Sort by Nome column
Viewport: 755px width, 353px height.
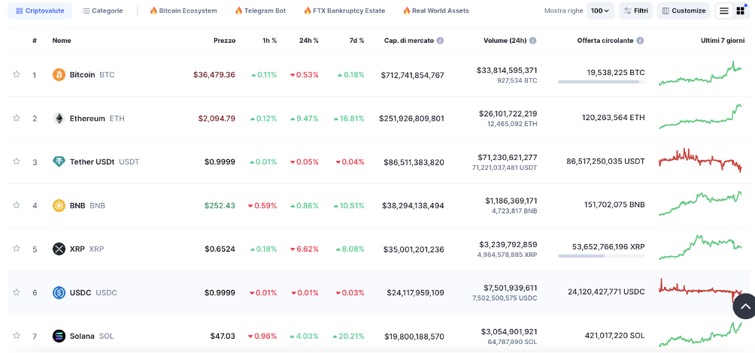62,41
